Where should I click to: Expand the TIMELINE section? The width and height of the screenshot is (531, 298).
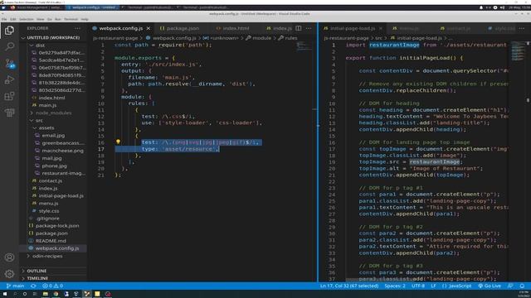tap(37, 278)
